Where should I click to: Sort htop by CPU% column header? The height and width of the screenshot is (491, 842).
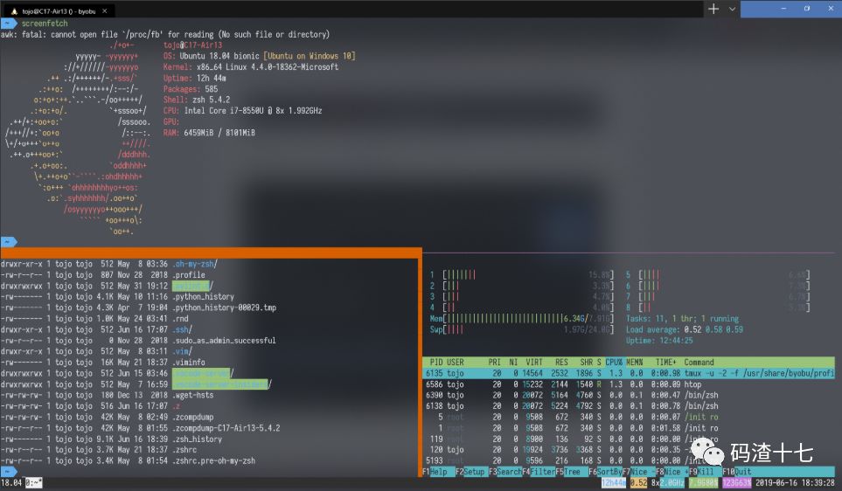(x=614, y=363)
